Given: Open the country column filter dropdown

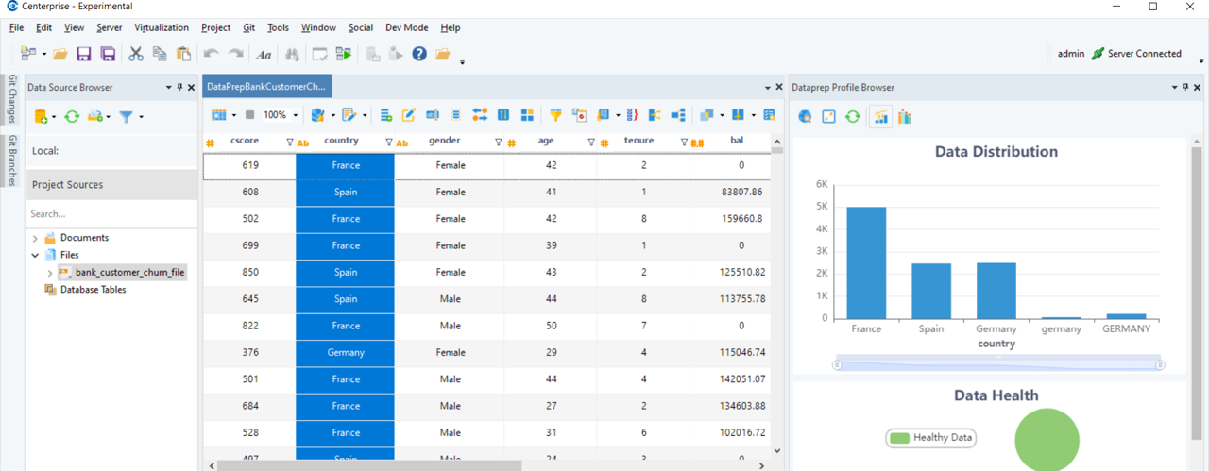Looking at the screenshot, I should [389, 143].
